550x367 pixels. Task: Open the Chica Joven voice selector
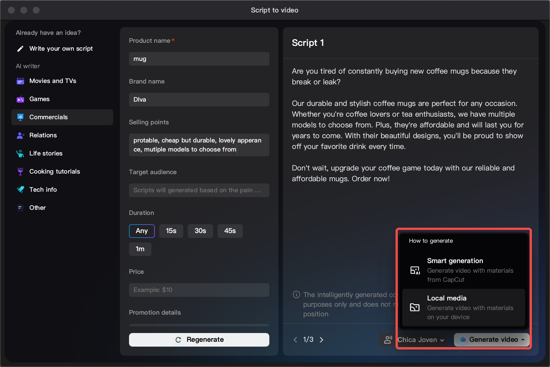[x=420, y=340]
